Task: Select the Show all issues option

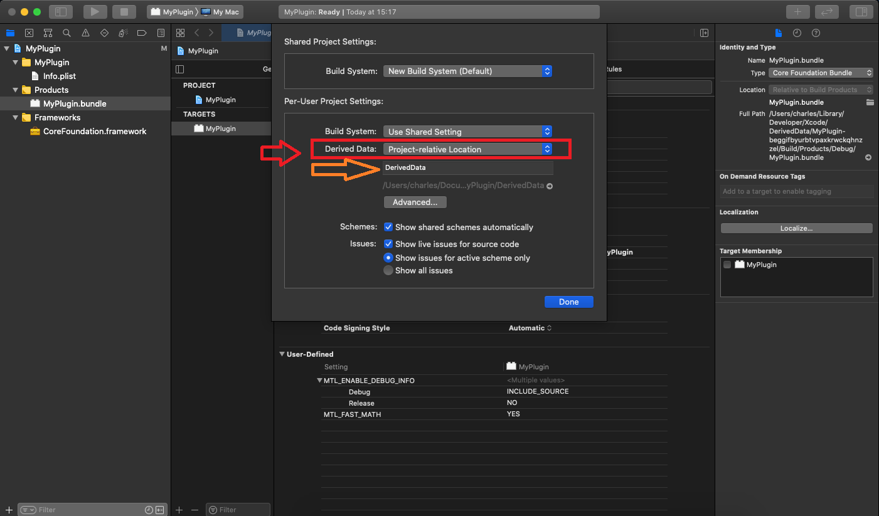Action: pyautogui.click(x=388, y=270)
